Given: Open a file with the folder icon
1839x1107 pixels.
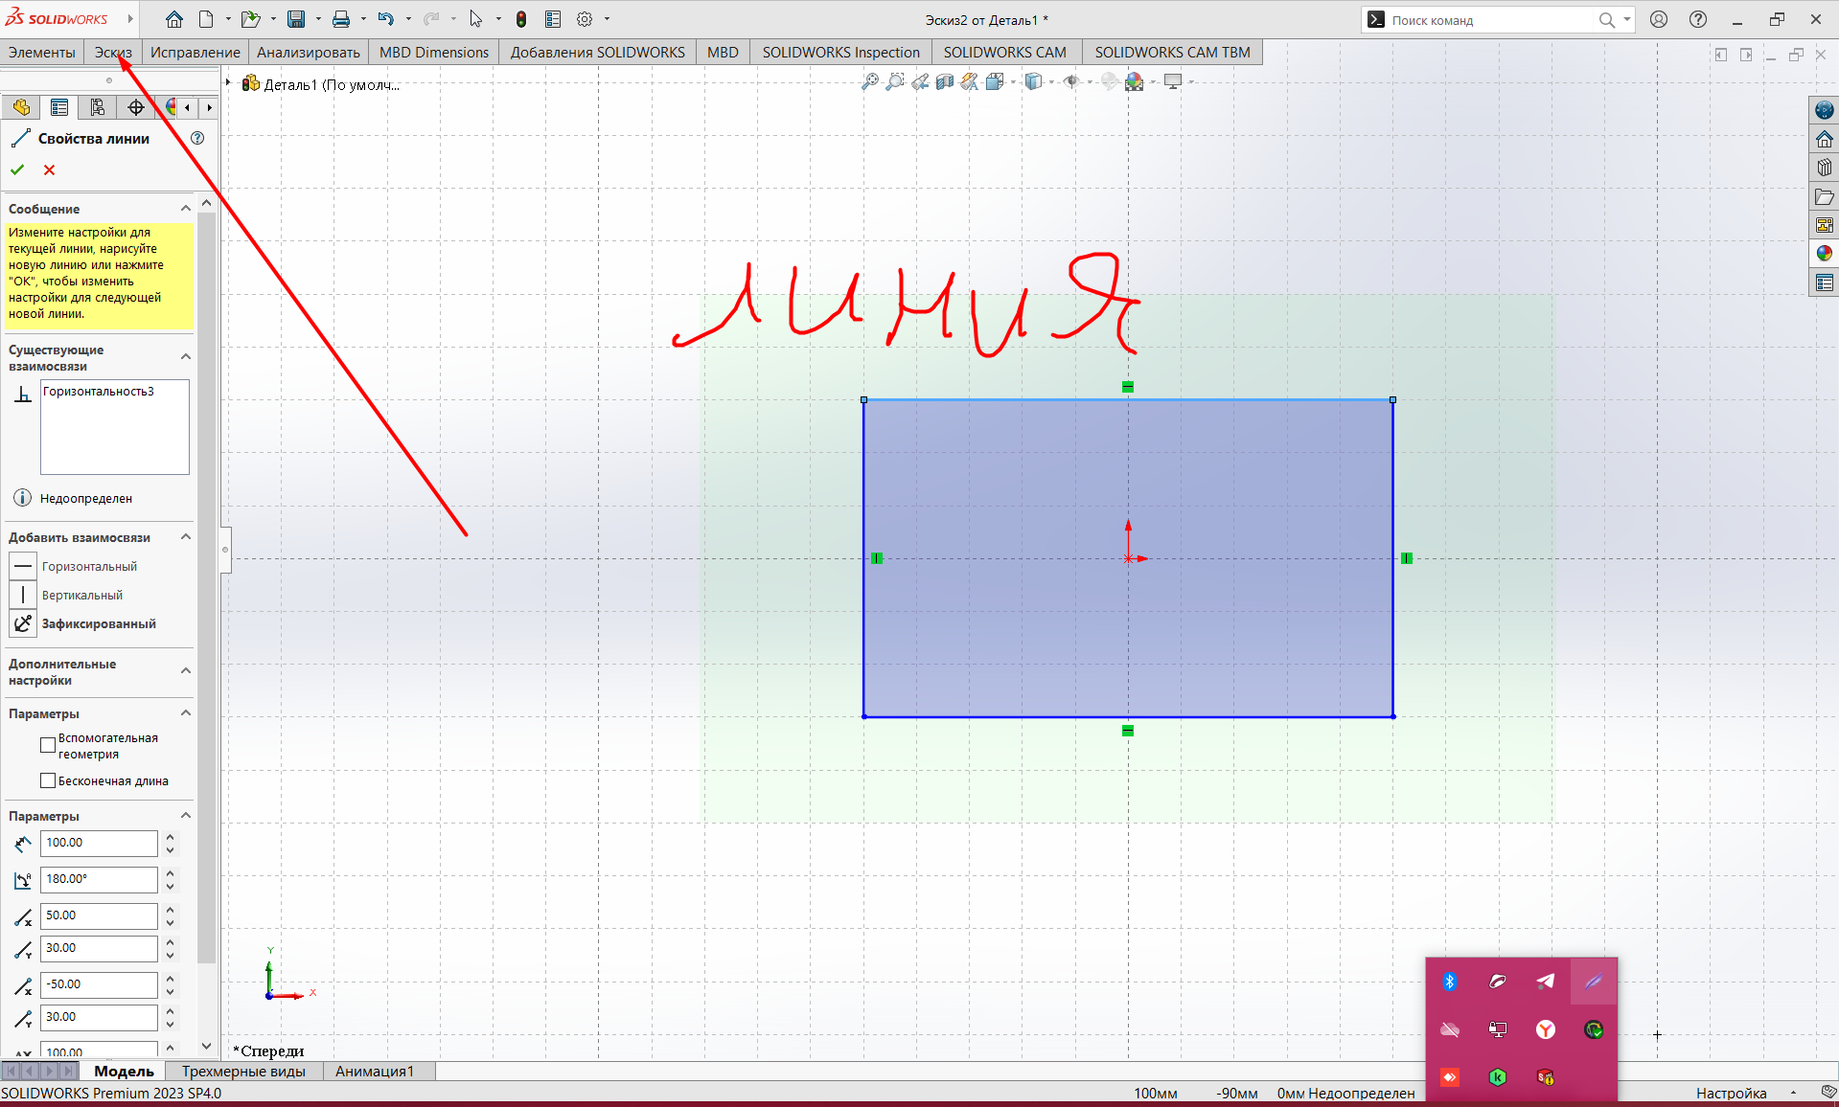Looking at the screenshot, I should click(x=250, y=19).
